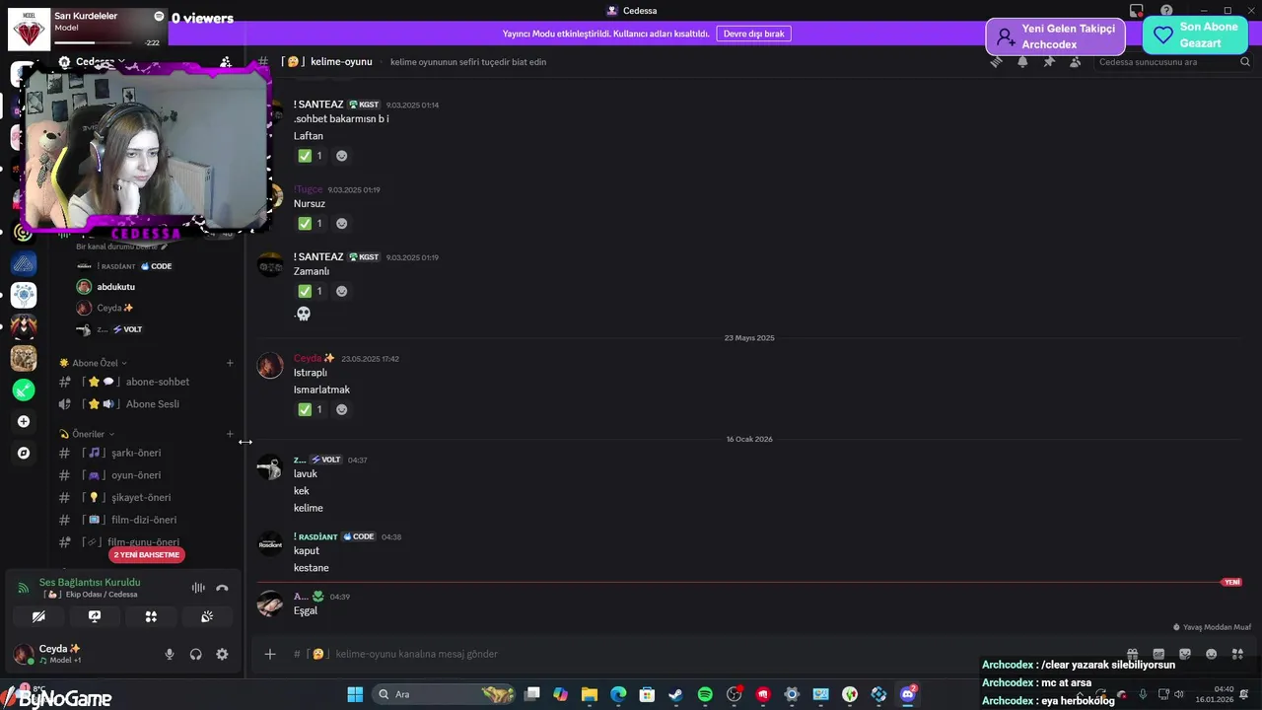This screenshot has height=710, width=1262.
Task: Toggle the member list icon
Action: (1075, 61)
